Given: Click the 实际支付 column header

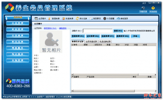Looking at the screenshot, I should tap(100, 45).
